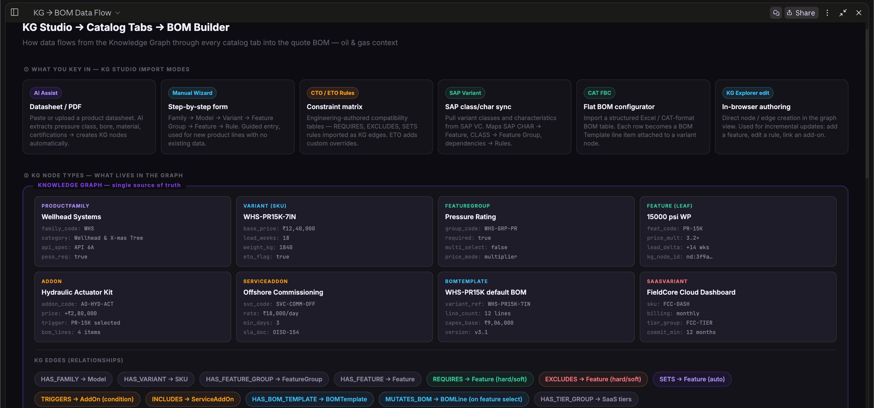The height and width of the screenshot is (408, 874).
Task: Click the SETS → Feature (auto) chip
Action: point(692,379)
